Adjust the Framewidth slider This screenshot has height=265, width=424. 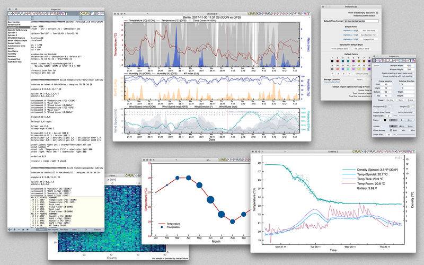tap(404, 116)
